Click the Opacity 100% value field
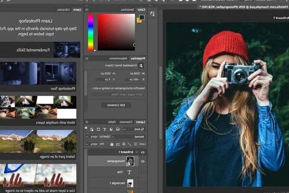289x193 pixels. [x=94, y=137]
